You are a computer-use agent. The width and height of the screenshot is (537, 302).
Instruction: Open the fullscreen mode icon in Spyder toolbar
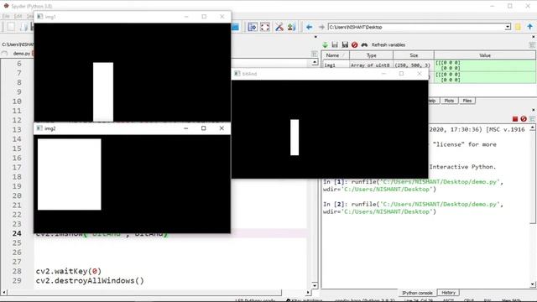[x=265, y=27]
